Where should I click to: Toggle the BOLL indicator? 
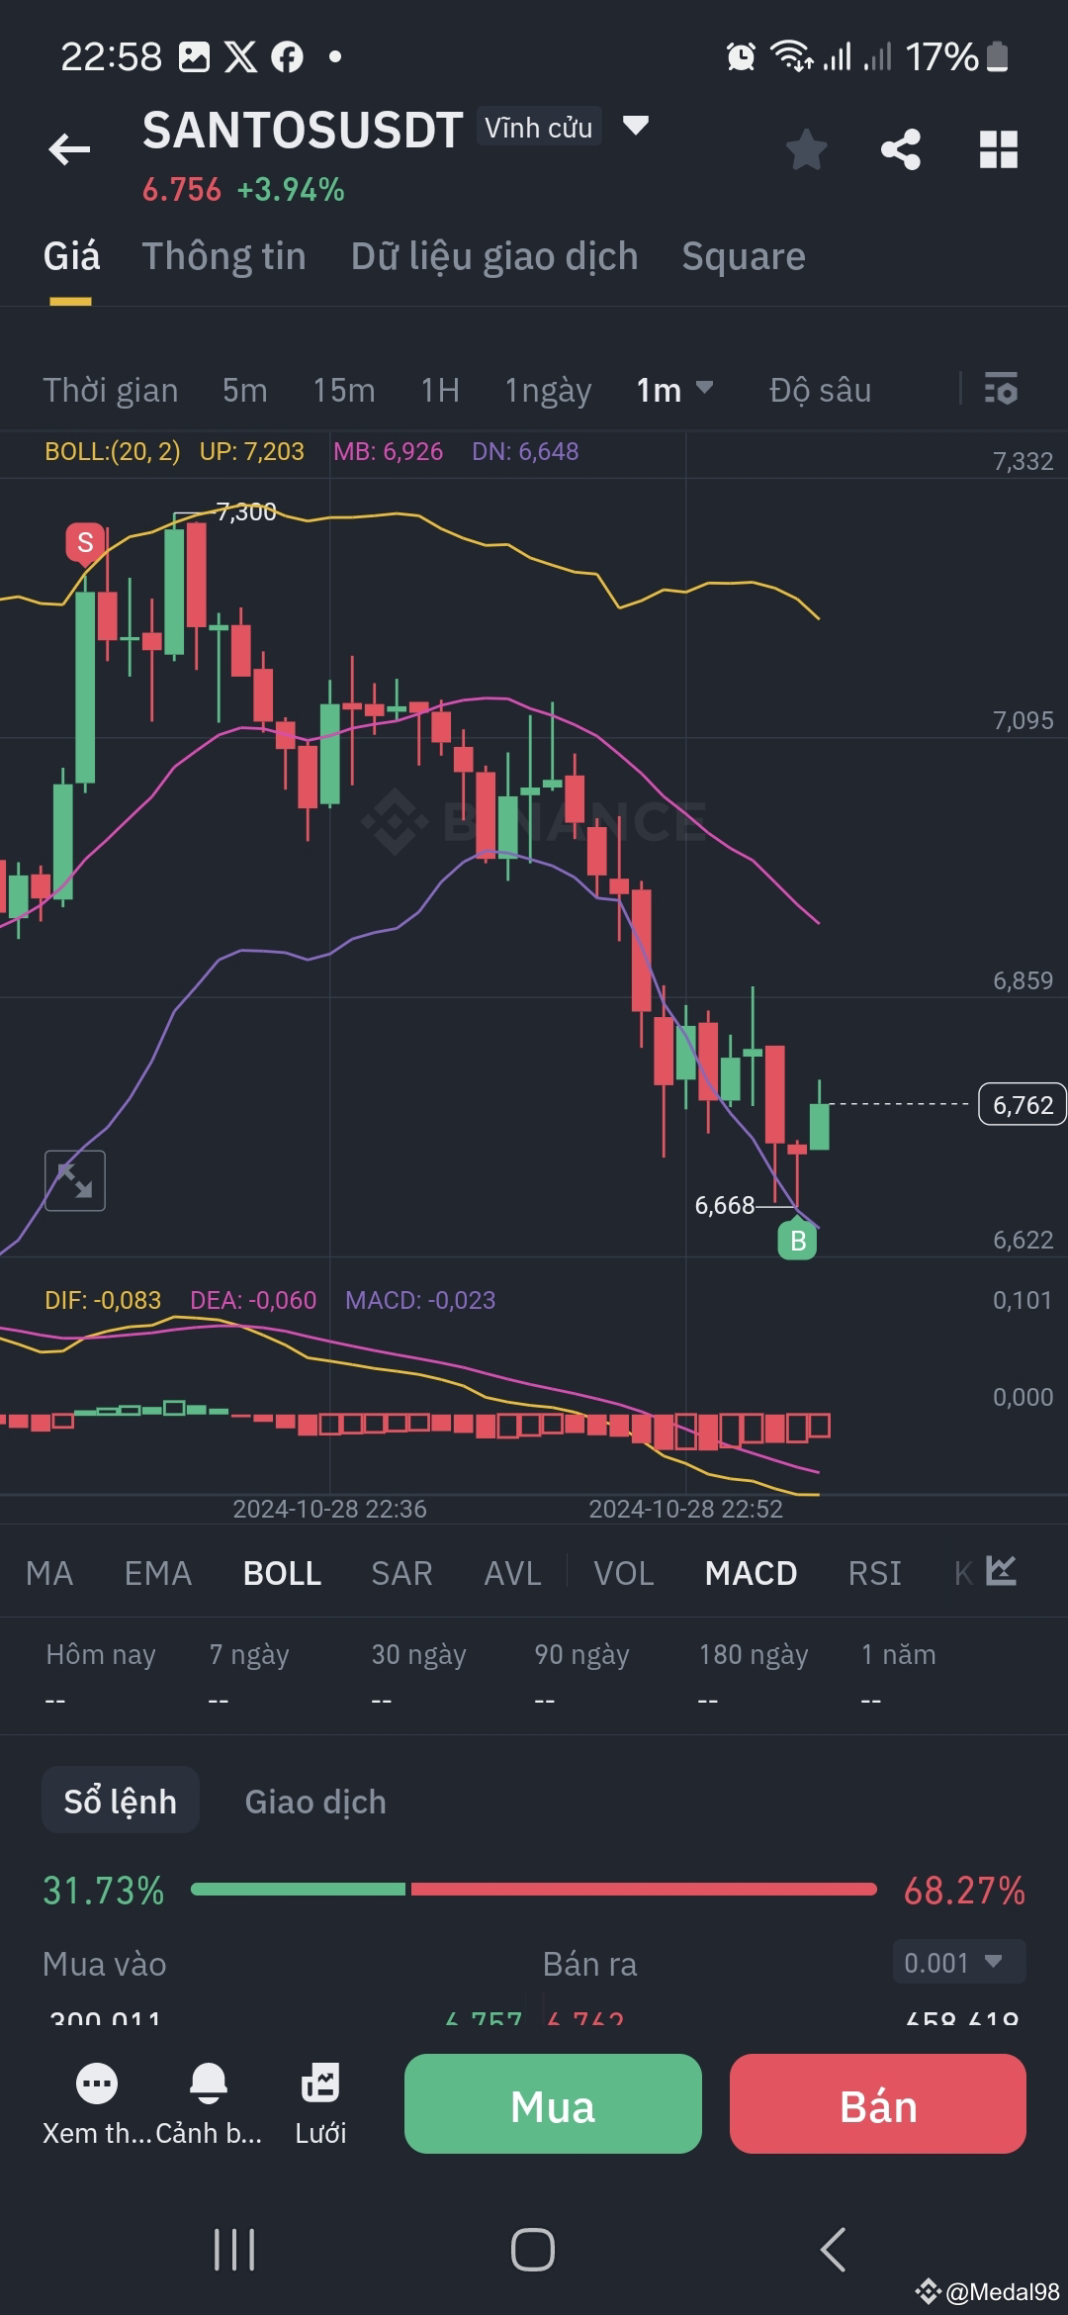[x=282, y=1573]
